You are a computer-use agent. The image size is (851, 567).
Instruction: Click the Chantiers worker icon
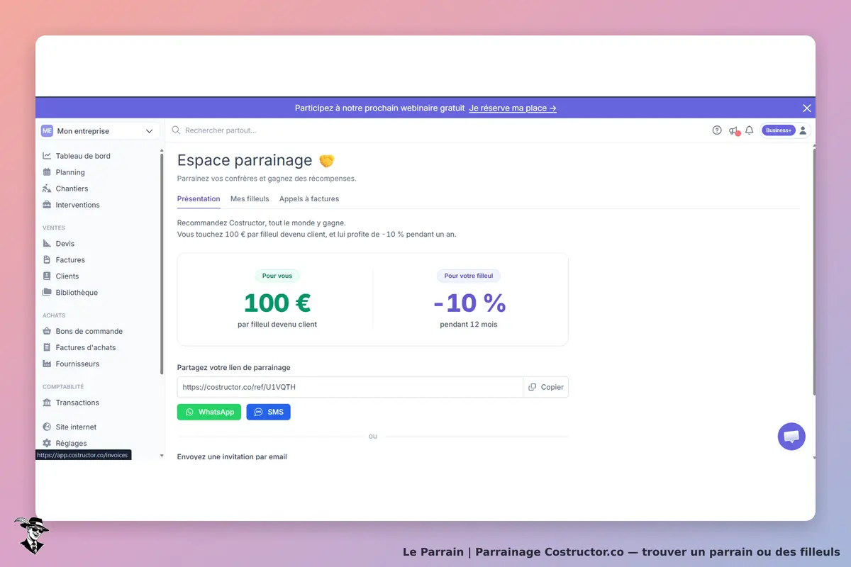47,189
